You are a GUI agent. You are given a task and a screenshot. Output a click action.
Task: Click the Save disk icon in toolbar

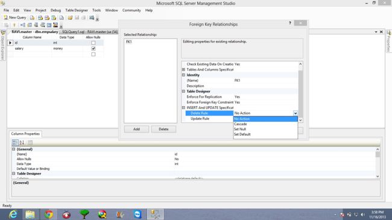[77, 17]
